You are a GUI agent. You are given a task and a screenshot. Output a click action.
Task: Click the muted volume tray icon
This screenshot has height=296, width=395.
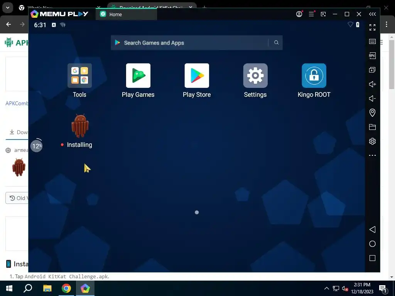pos(345,288)
